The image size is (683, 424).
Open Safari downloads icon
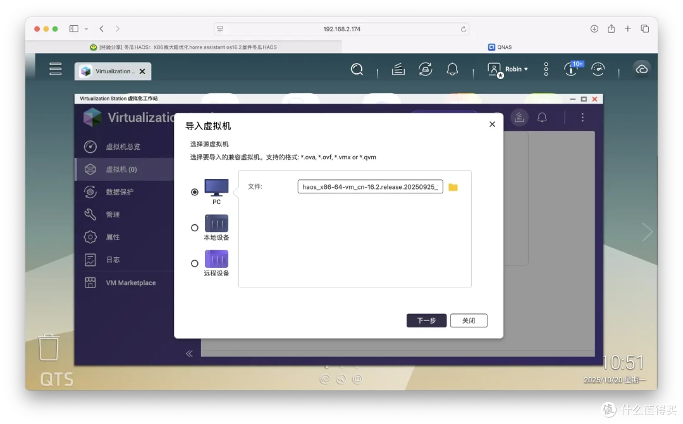594,28
